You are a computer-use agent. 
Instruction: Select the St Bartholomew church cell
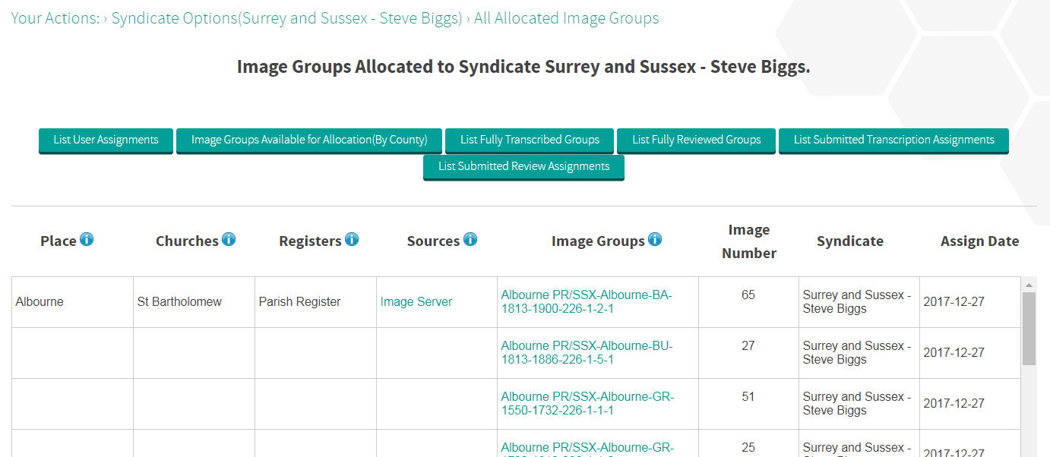pos(194,302)
